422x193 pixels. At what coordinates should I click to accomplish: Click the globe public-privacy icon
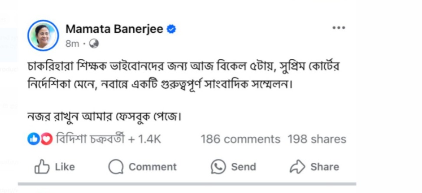click(94, 44)
